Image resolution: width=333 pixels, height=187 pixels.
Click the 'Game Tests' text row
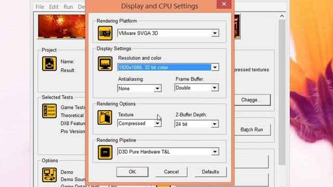point(73,108)
